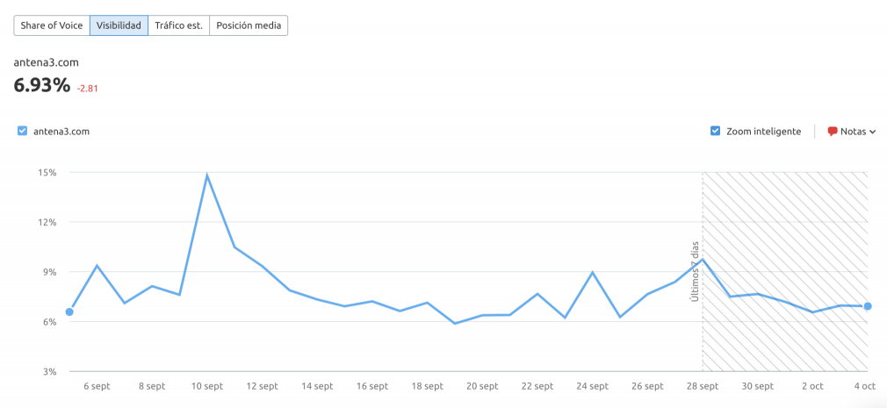Click the Últimos 7 días marker line
This screenshot has width=887, height=408.
coord(703,333)
